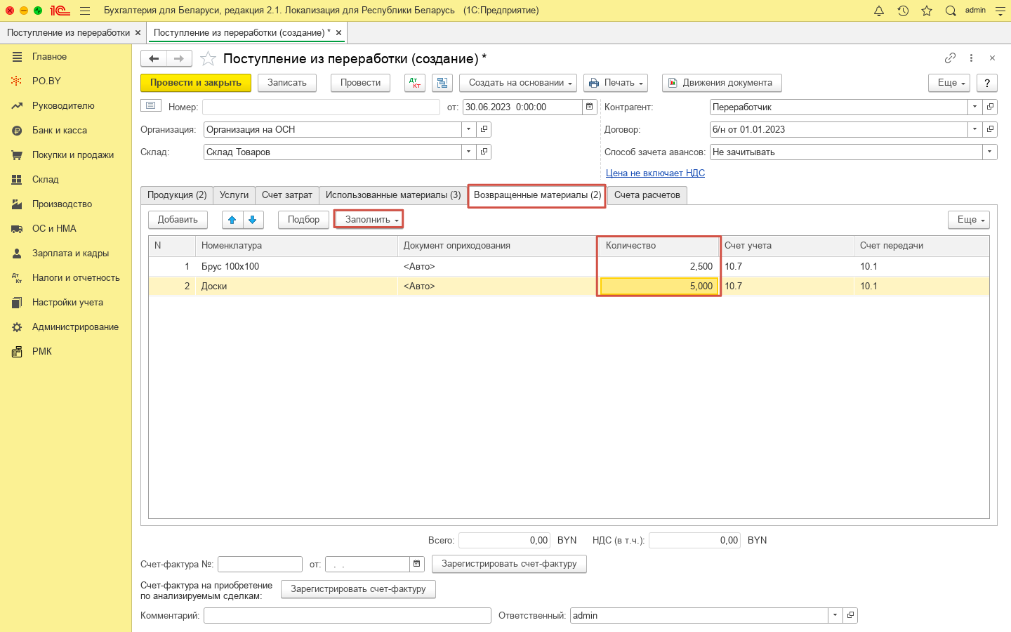Click the document structure icon next to Дт/Кт
Screen dimensions: 1011x632
pyautogui.click(x=442, y=83)
